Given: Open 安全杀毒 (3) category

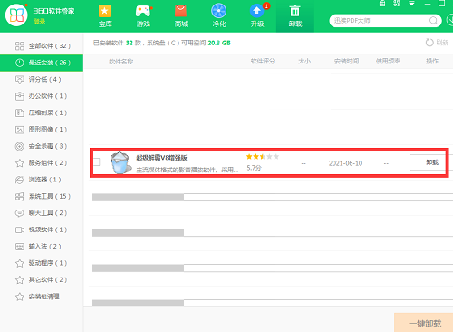Looking at the screenshot, I should coord(42,146).
